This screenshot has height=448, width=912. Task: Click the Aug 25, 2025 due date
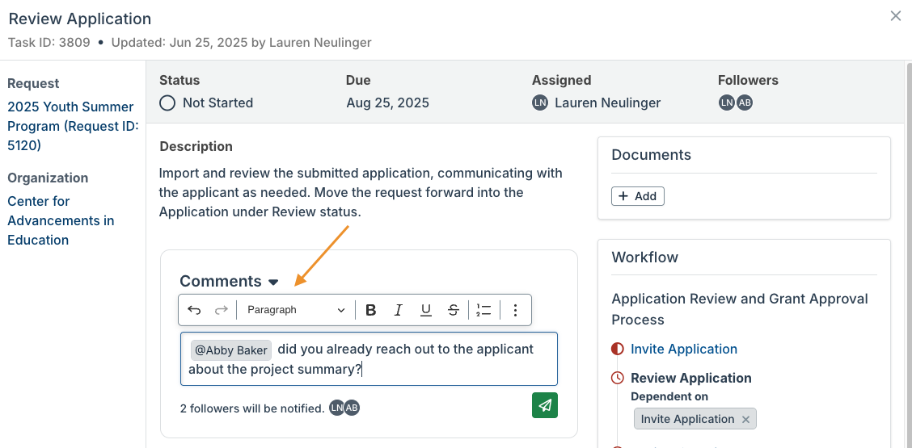(387, 103)
